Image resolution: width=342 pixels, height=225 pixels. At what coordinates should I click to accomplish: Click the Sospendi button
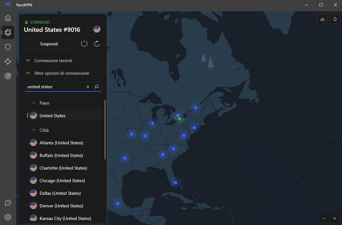click(49, 44)
